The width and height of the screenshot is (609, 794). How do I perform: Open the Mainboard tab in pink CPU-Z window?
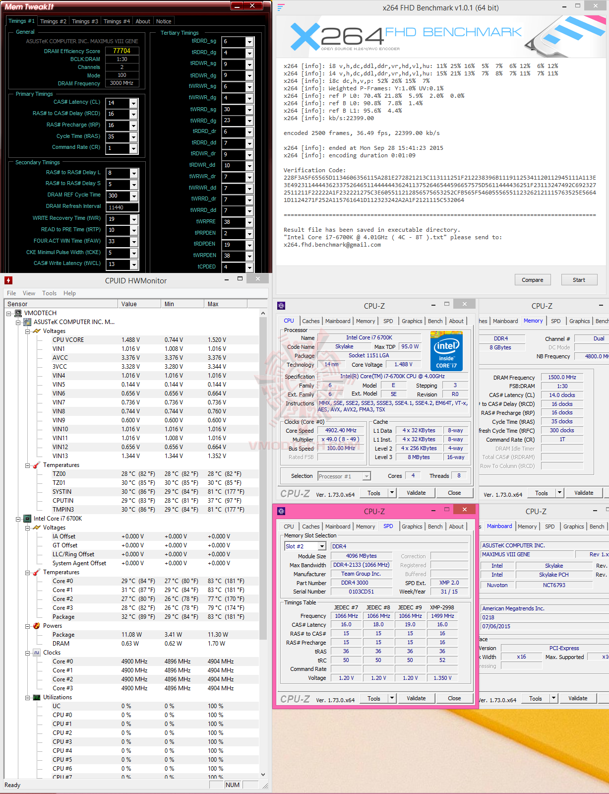[x=338, y=527]
